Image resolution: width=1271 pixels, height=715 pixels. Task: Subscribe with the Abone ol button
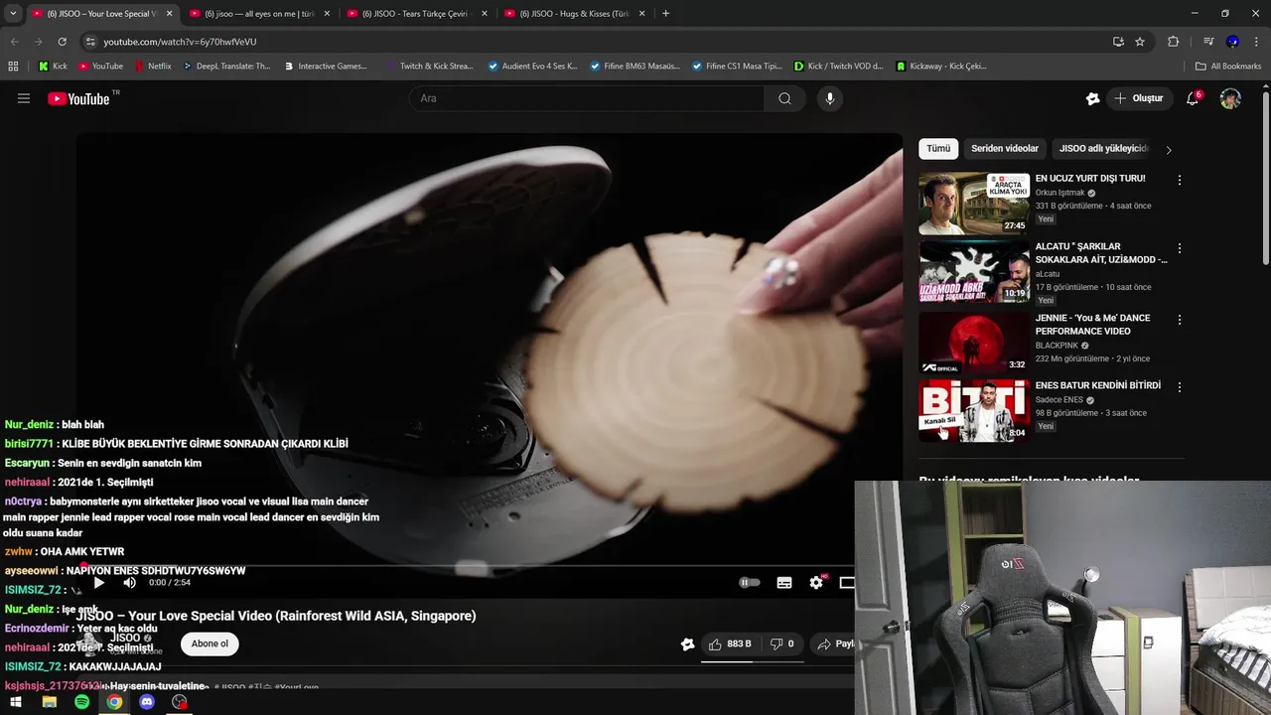tap(210, 643)
